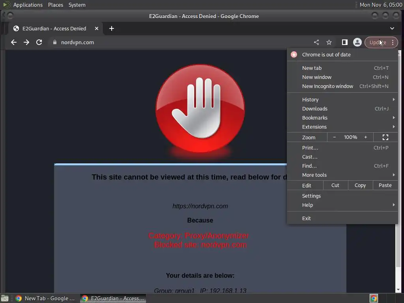Expand the More tools submenu
The width and height of the screenshot is (404, 303).
coord(342,175)
